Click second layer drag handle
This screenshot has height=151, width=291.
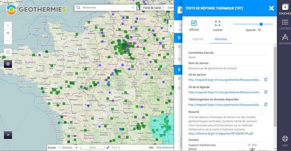click(179, 47)
